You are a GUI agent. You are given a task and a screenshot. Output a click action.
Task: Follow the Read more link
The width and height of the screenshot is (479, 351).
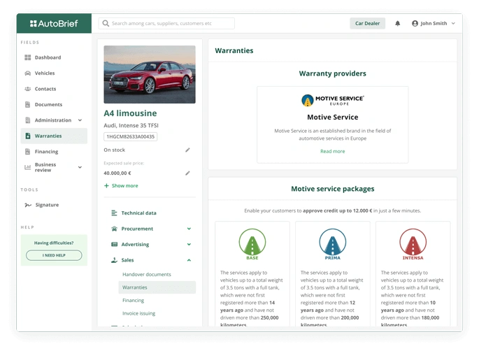pyautogui.click(x=332, y=151)
